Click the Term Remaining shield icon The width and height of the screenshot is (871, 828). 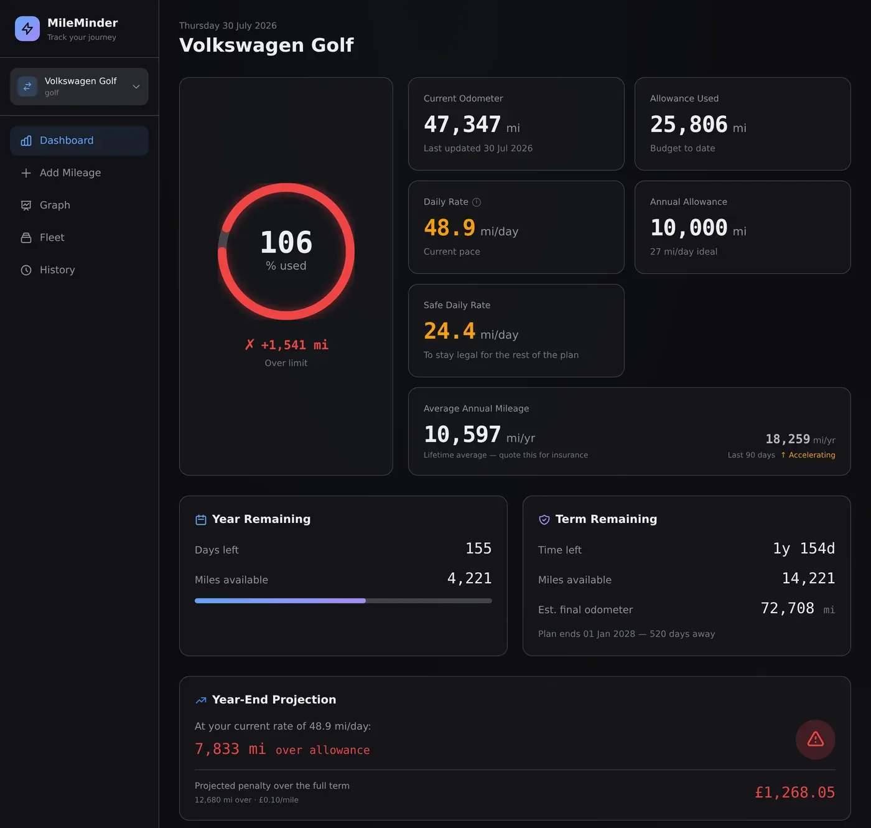[x=544, y=520]
